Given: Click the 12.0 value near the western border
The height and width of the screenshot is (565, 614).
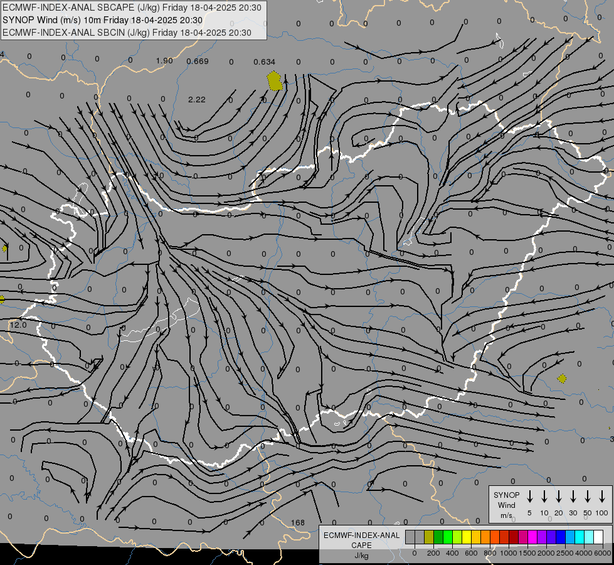Looking at the screenshot, I should 18,325.
